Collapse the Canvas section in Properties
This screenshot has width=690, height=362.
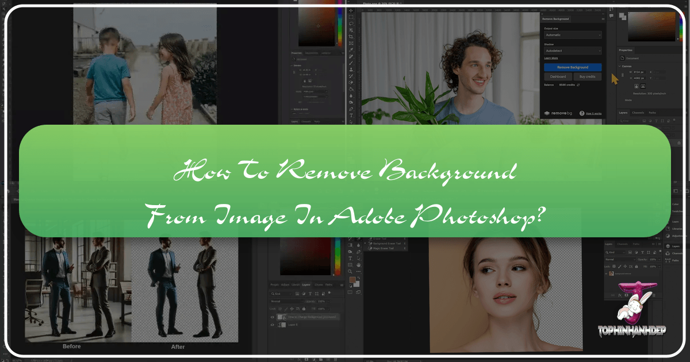619,66
